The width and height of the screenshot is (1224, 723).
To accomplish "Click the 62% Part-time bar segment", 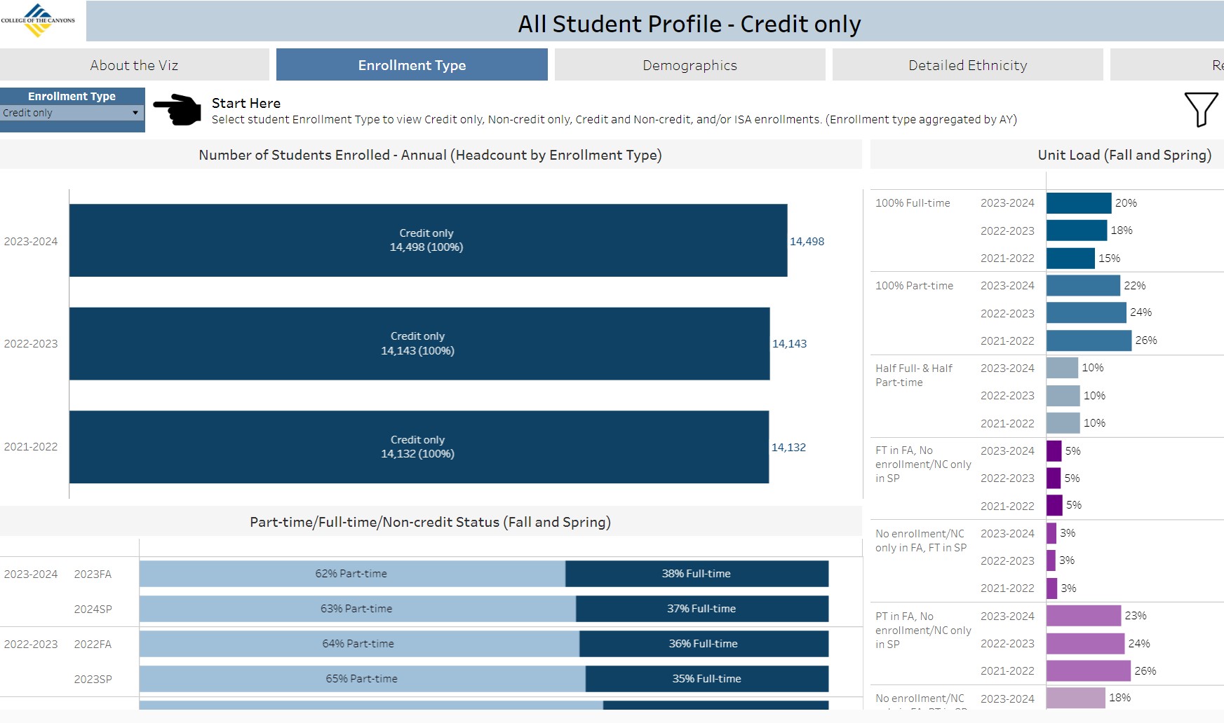I will tap(352, 574).
